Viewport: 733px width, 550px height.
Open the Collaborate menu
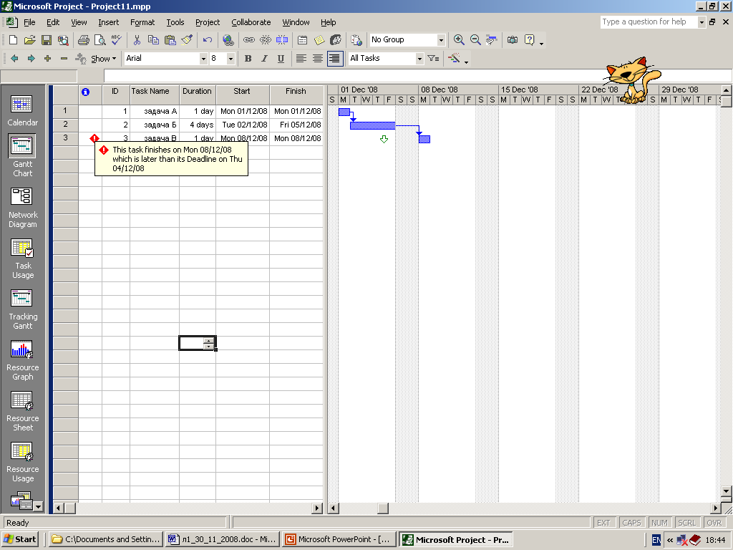(x=251, y=22)
